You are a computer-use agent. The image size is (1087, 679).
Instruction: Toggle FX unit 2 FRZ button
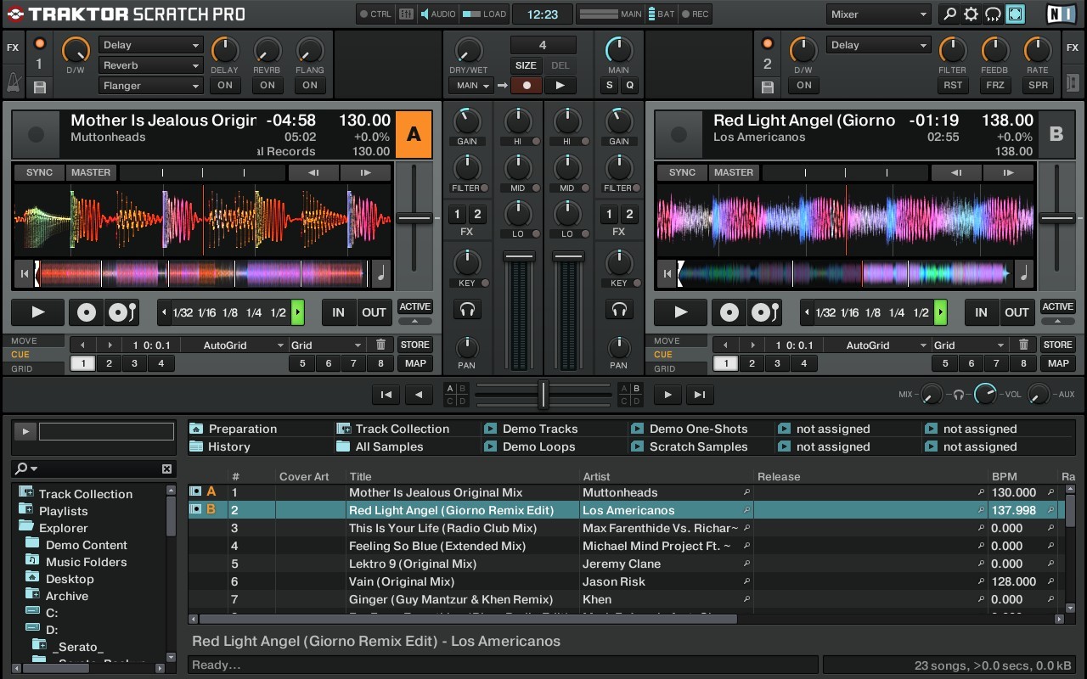point(995,85)
